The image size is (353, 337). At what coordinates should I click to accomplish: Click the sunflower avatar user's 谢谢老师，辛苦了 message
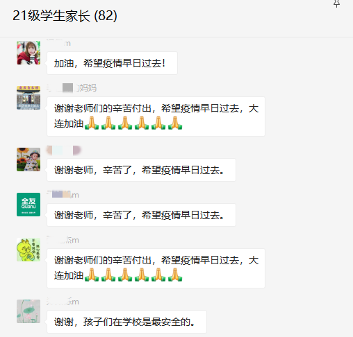(x=141, y=170)
